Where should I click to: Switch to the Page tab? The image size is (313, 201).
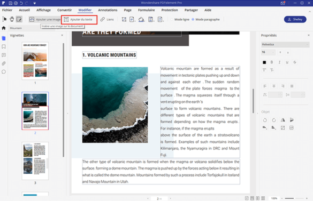[127, 10]
